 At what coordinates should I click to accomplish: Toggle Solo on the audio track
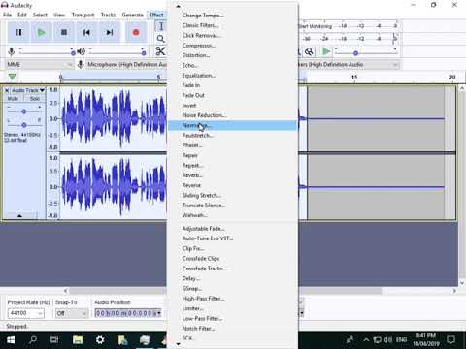tap(34, 99)
